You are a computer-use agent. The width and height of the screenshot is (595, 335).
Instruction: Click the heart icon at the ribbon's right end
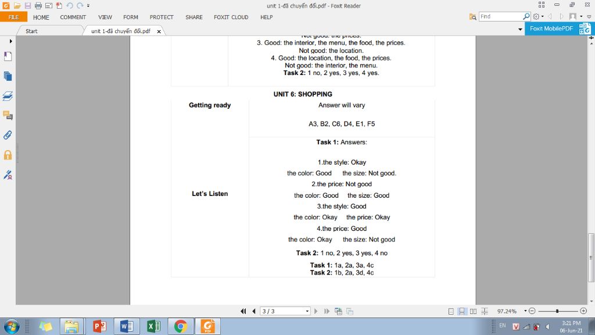pyautogui.click(x=589, y=17)
